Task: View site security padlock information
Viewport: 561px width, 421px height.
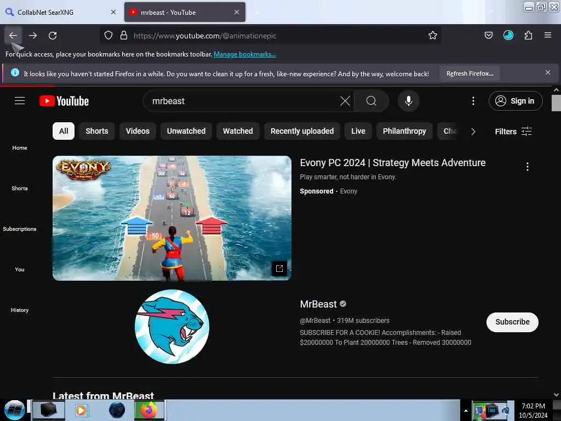Action: point(124,36)
